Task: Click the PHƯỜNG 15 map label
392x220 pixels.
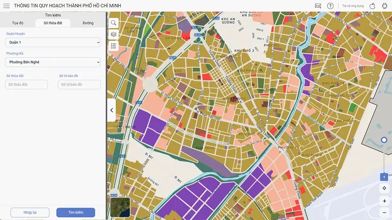Action: (x=288, y=147)
